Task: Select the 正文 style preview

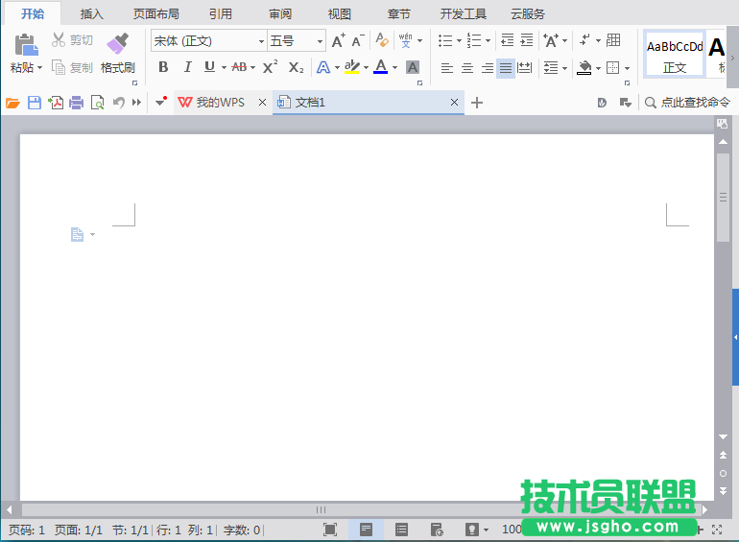Action: (x=675, y=54)
